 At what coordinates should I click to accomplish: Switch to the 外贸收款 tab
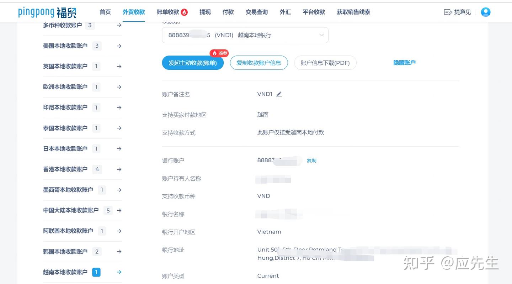[x=134, y=12]
